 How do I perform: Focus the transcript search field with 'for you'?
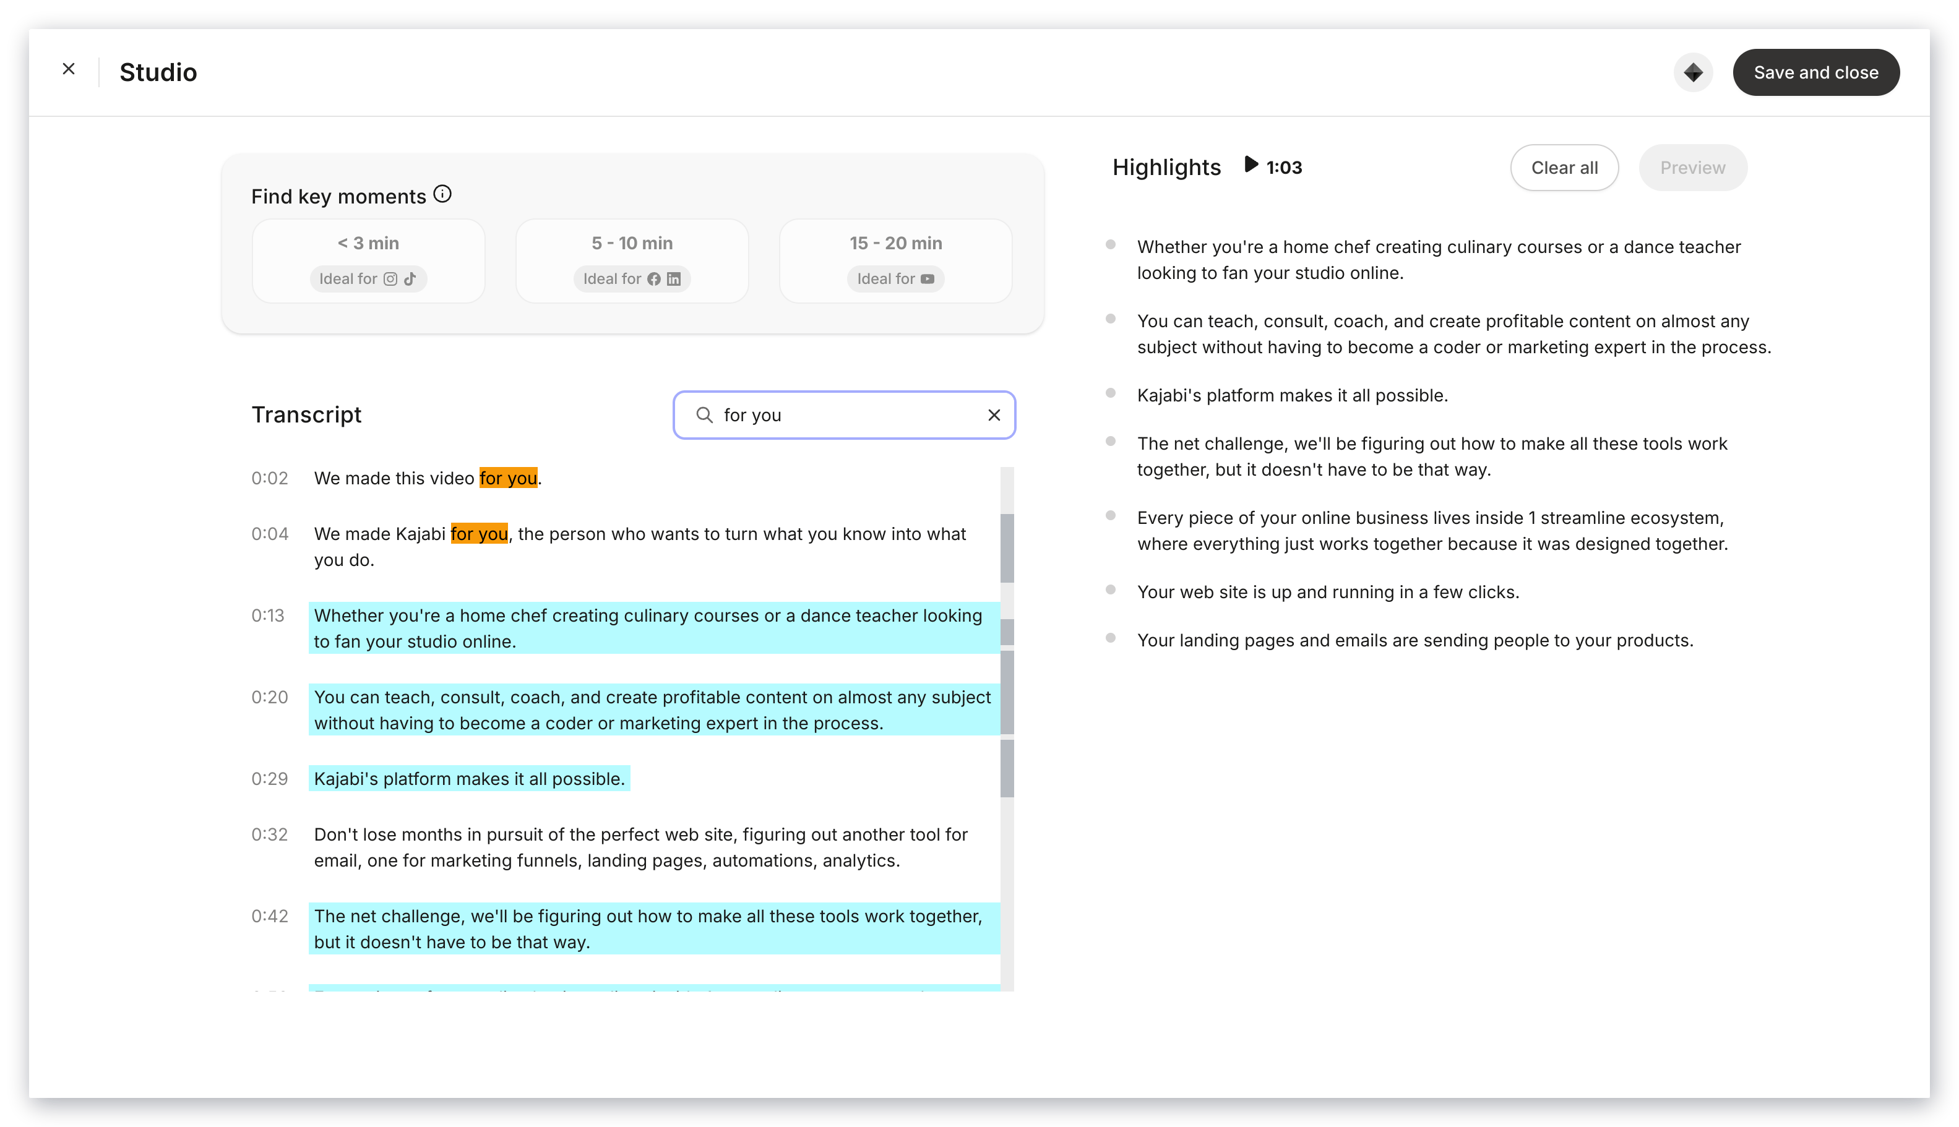(x=844, y=416)
